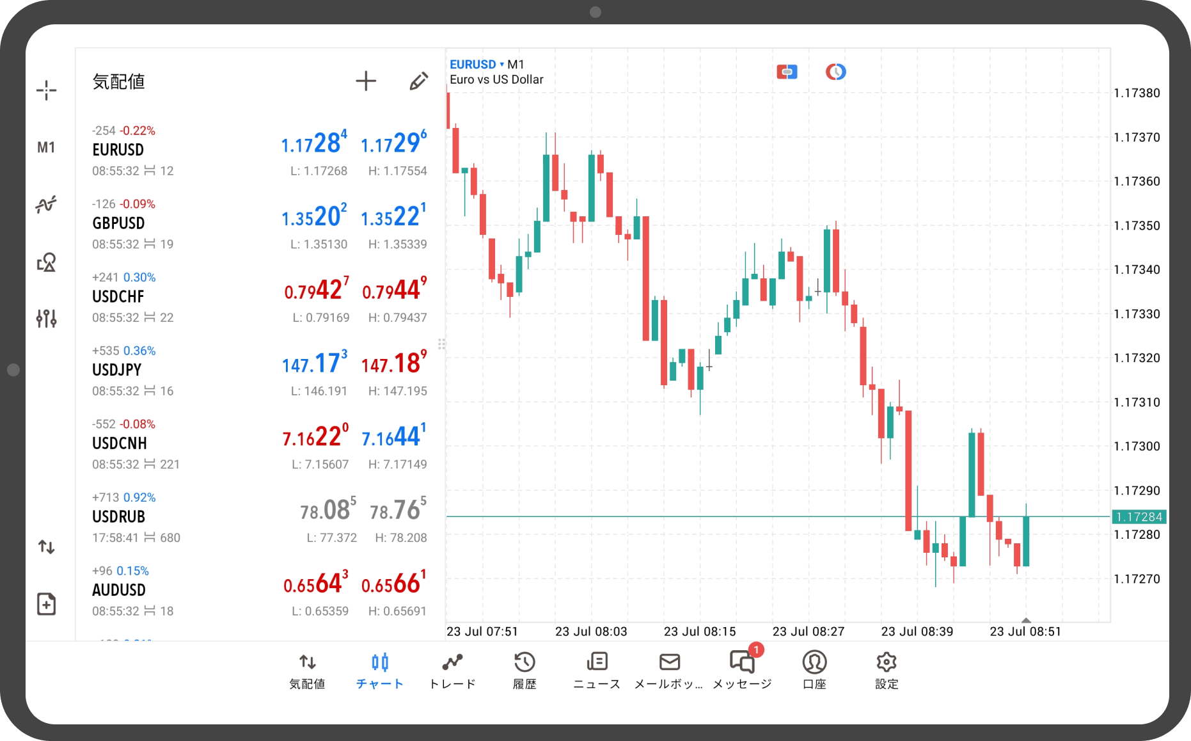Open chart settings sliders icon
Viewport: 1191px width, 741px height.
[x=46, y=318]
